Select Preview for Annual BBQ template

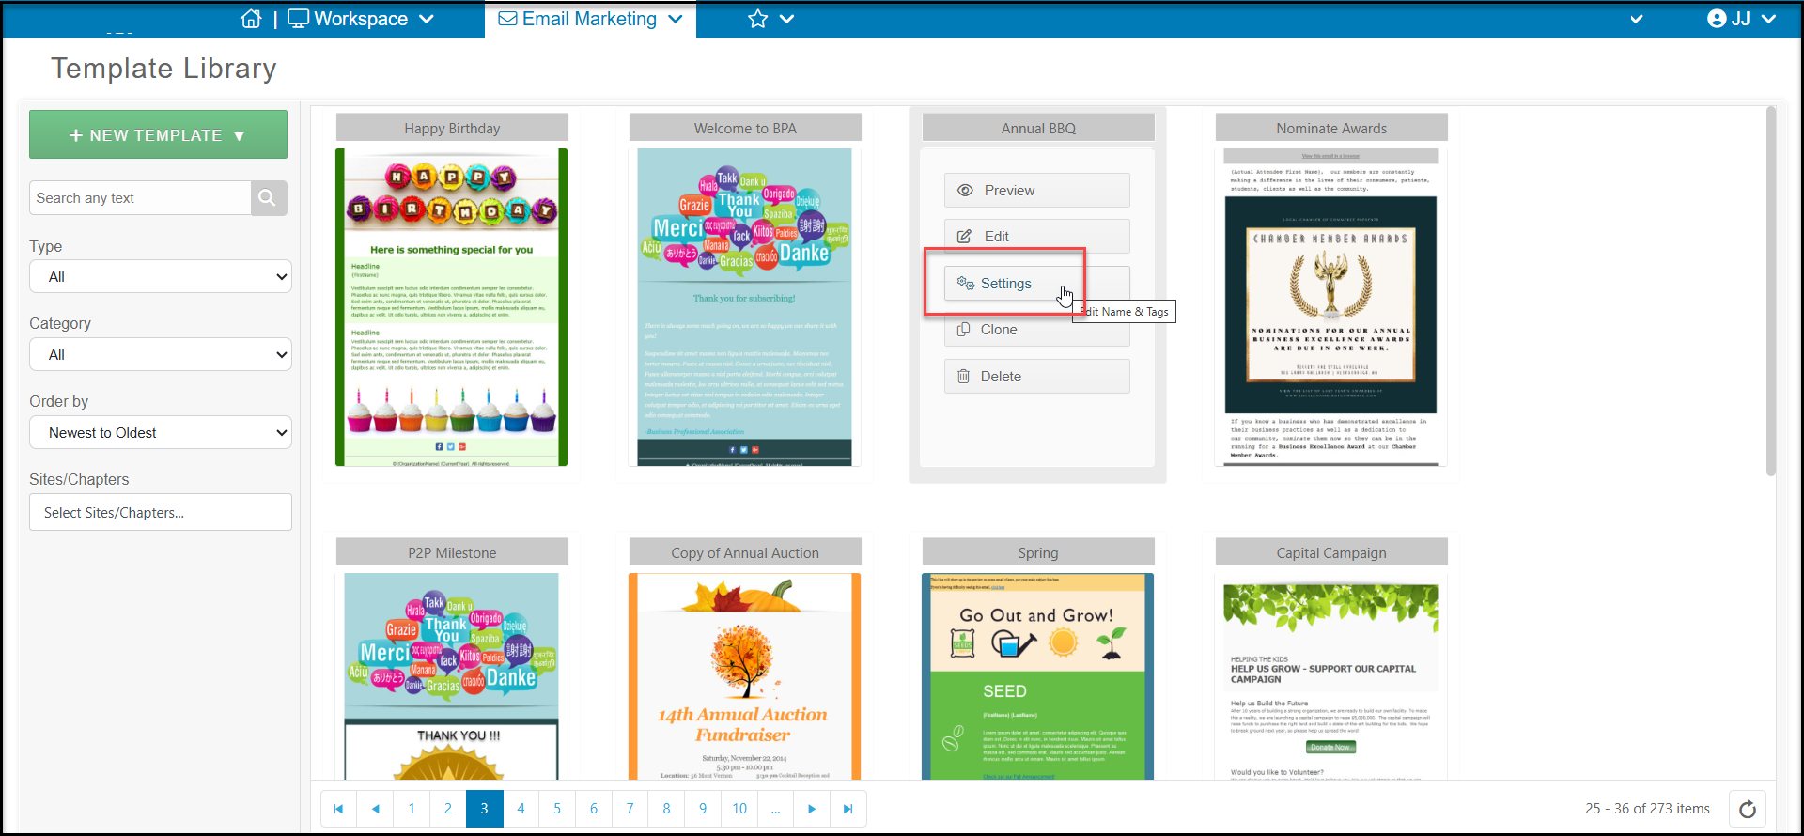[x=1037, y=191]
